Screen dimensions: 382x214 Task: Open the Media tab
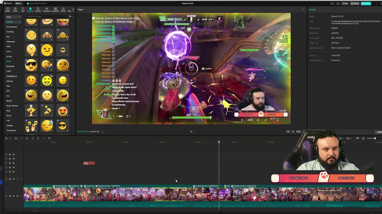point(7,10)
